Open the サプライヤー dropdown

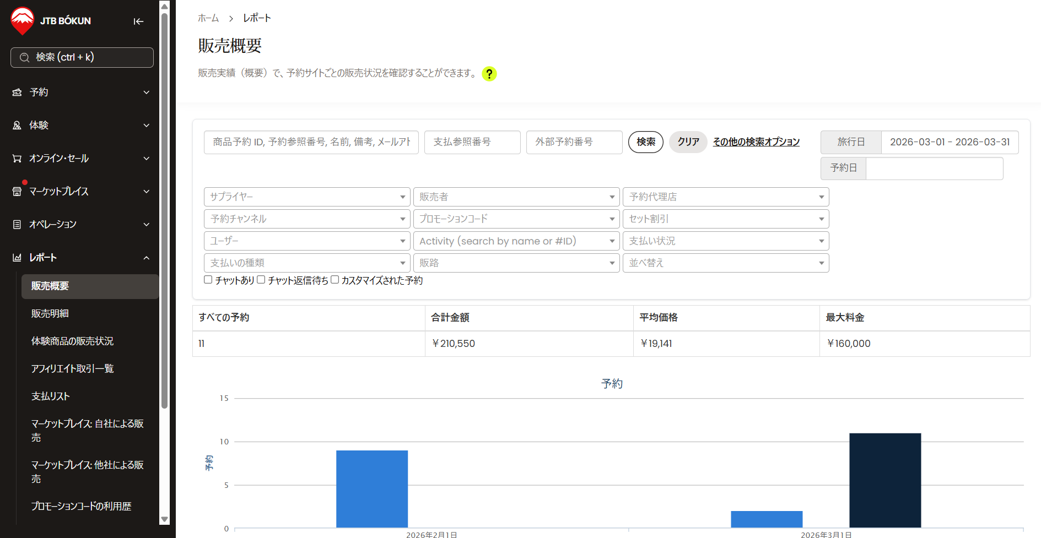tap(306, 197)
